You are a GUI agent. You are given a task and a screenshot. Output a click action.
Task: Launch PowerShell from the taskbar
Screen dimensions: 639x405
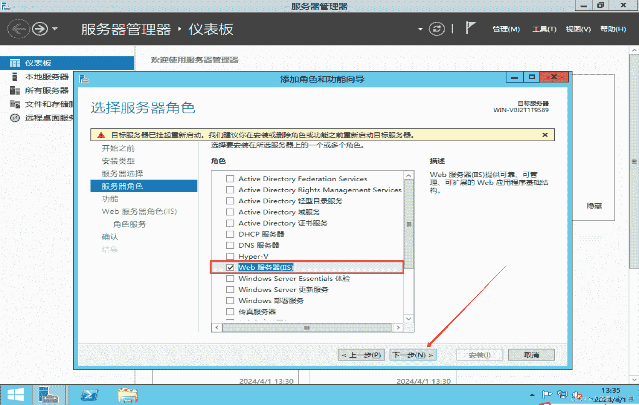(89, 395)
